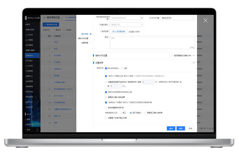Select 学习成长 in the left sidebar

pos(29,61)
